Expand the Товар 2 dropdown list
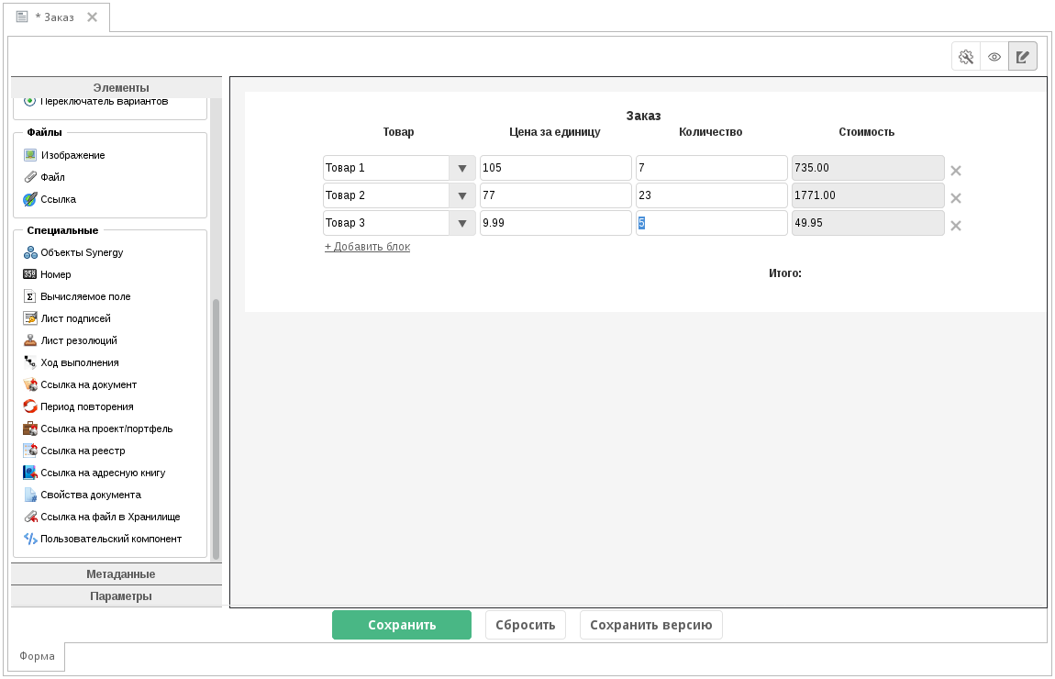The image size is (1055, 679). [x=462, y=195]
